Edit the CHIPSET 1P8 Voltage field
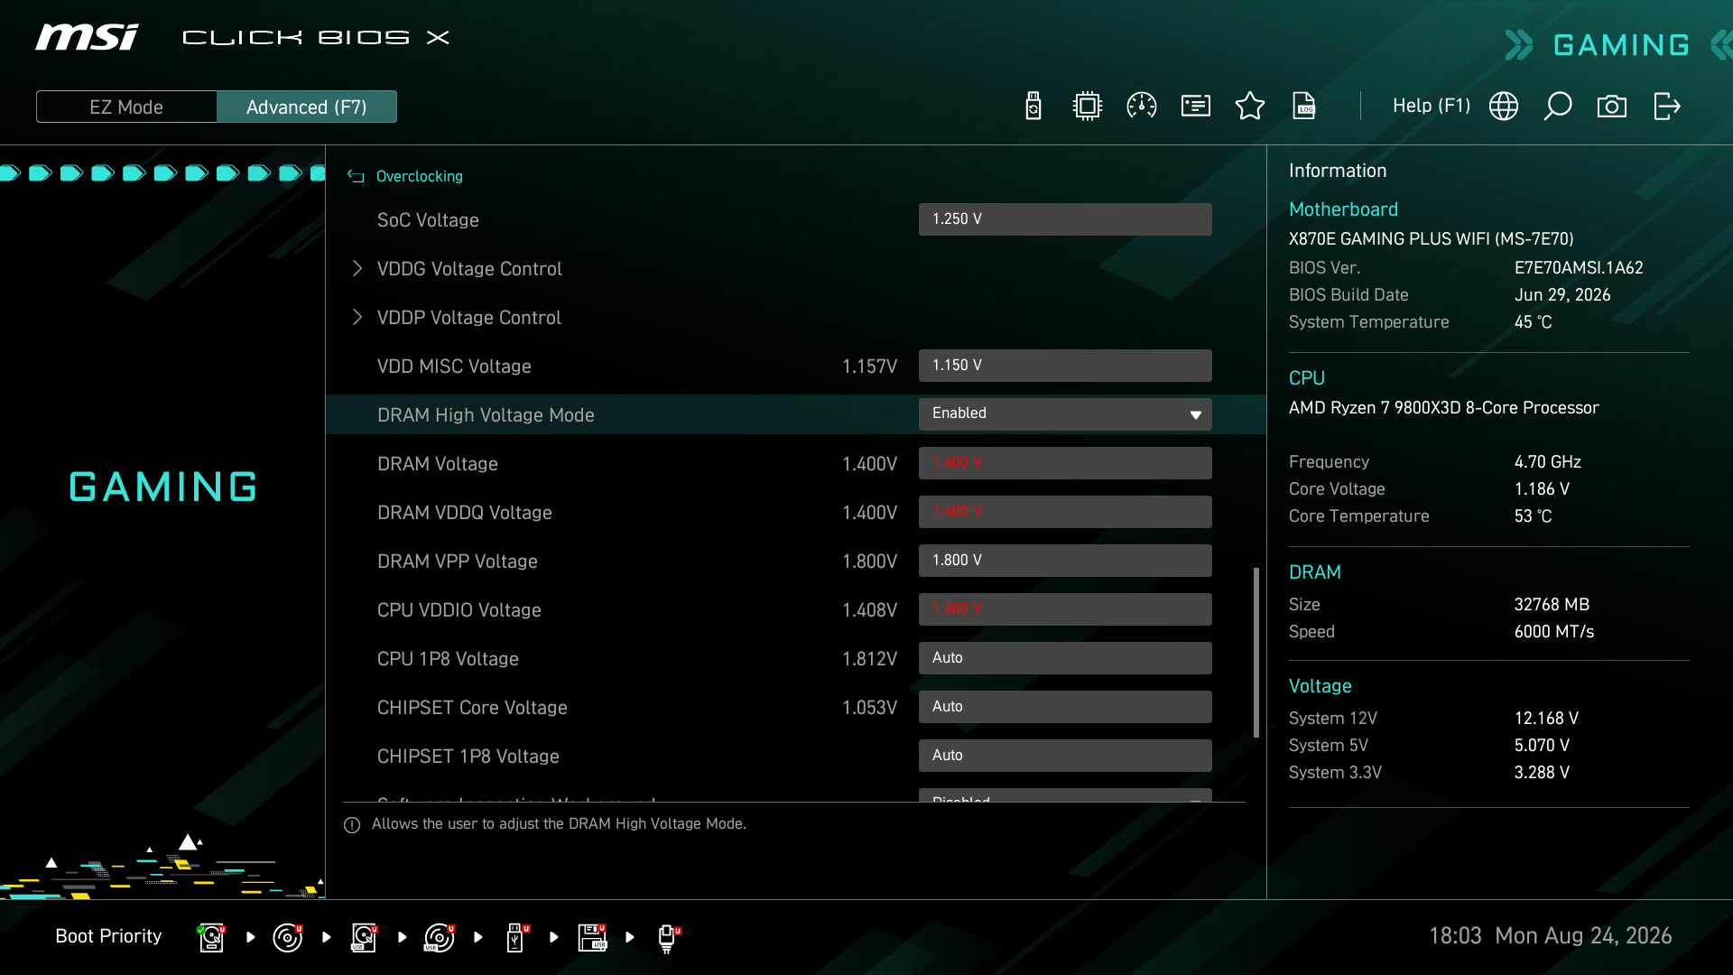1733x975 pixels. coord(1065,756)
